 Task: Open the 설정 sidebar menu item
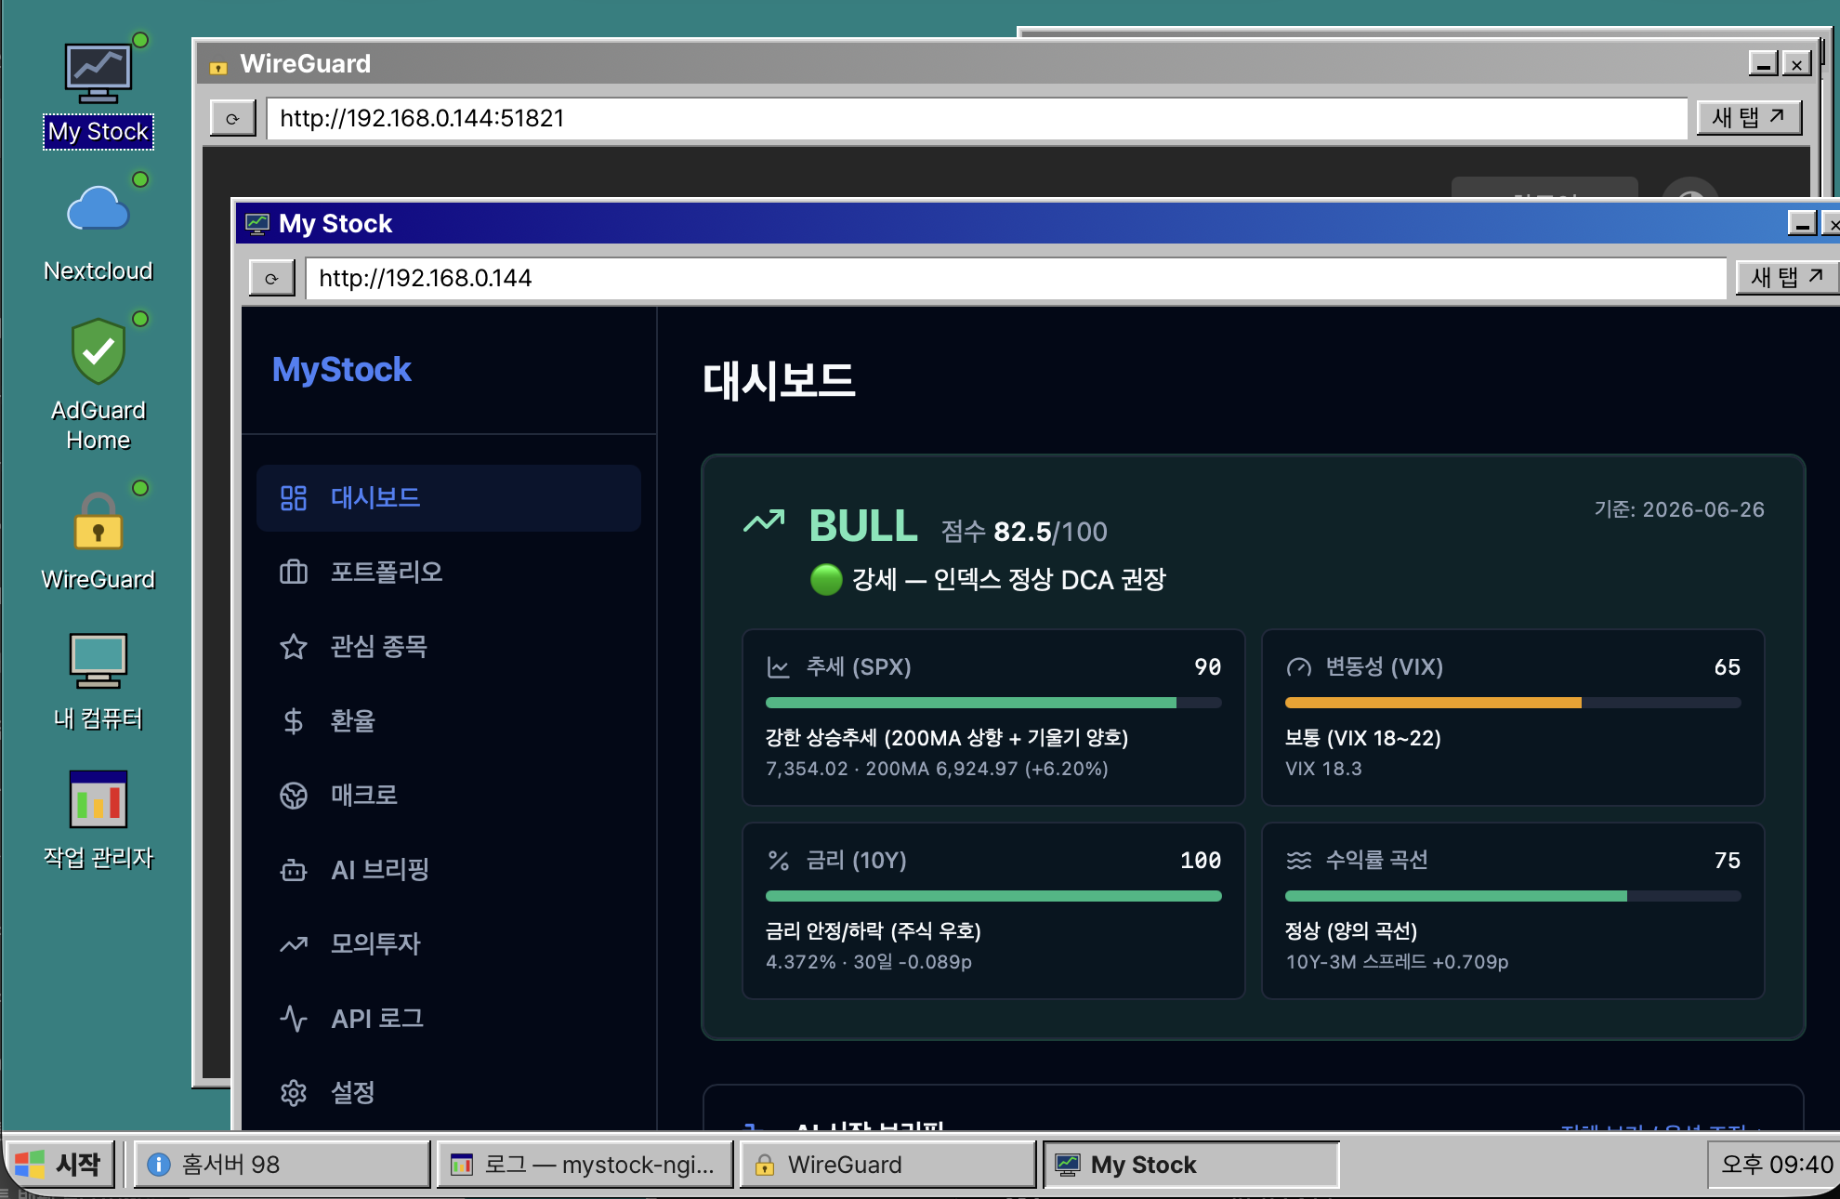(x=449, y=1093)
